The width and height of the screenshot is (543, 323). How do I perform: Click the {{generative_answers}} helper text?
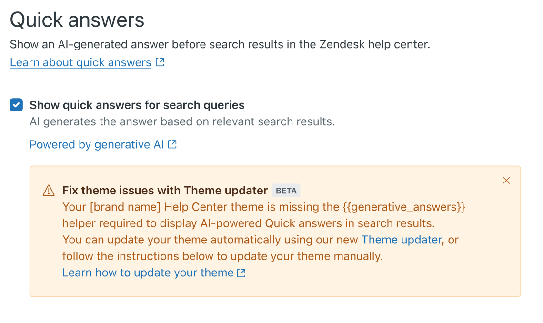(403, 207)
